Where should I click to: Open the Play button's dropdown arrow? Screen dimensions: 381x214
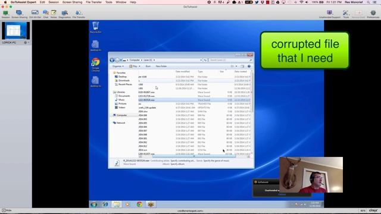(x=139, y=66)
